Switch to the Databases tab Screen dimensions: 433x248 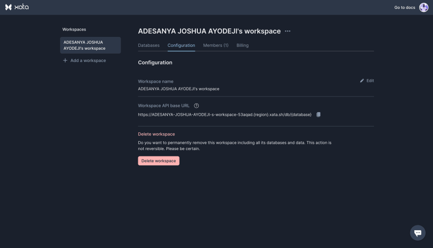click(x=149, y=45)
